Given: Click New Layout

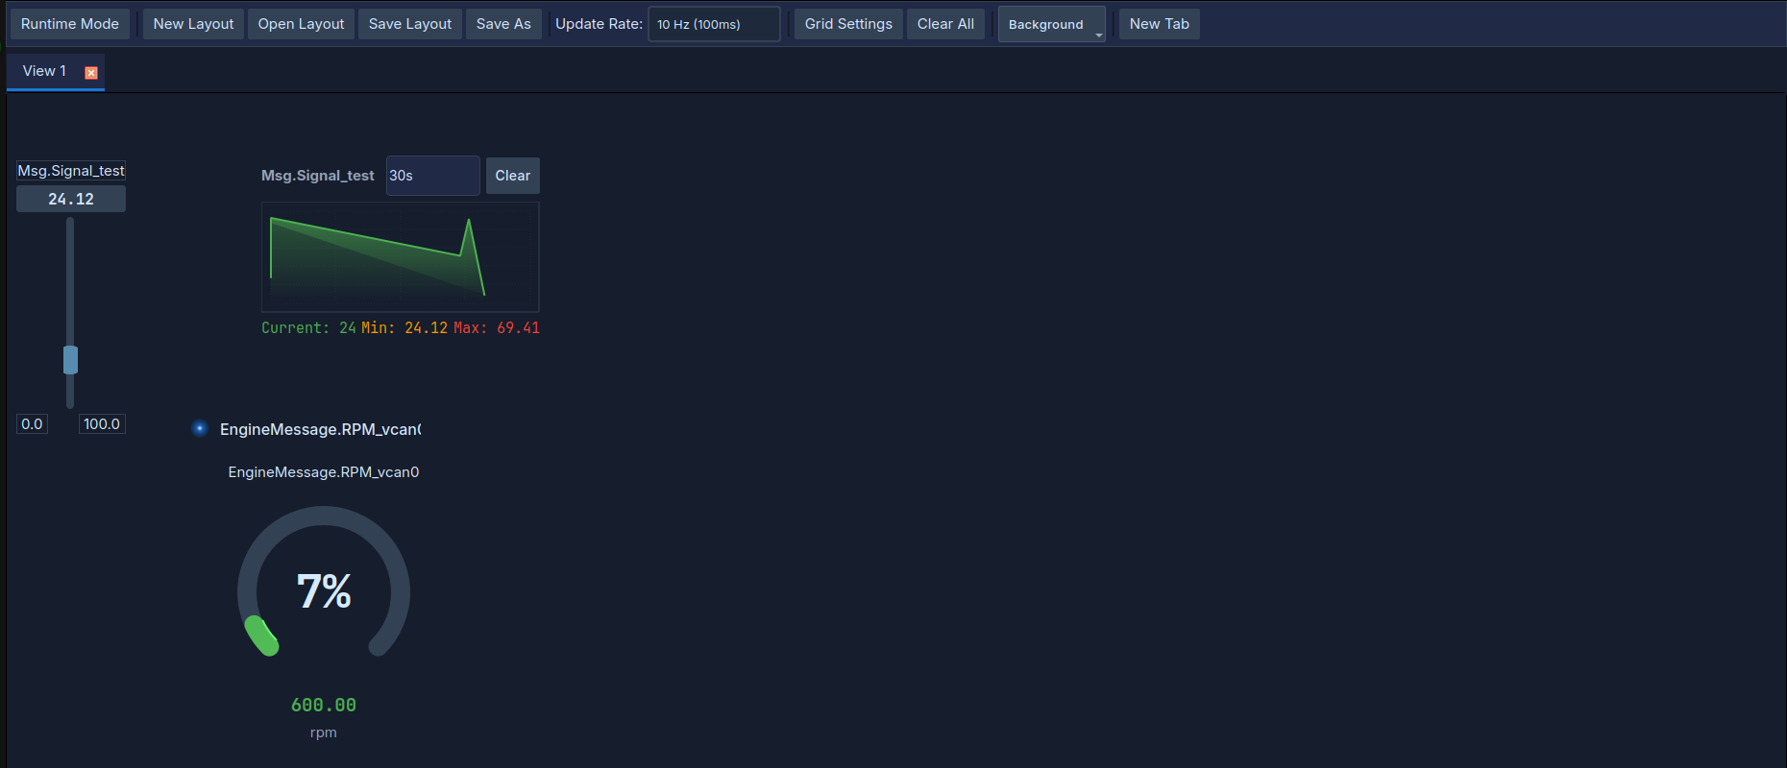Looking at the screenshot, I should tap(193, 24).
